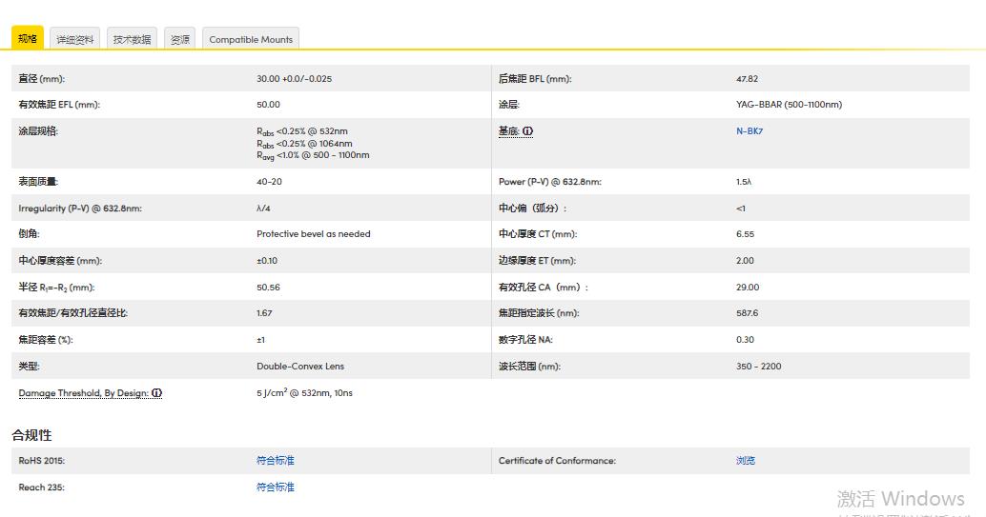
Task: Select the 技术数据 tab
Action: (133, 39)
